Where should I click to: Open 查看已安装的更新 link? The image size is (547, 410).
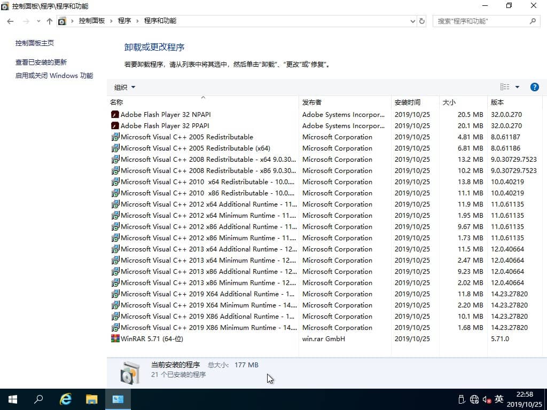click(41, 62)
